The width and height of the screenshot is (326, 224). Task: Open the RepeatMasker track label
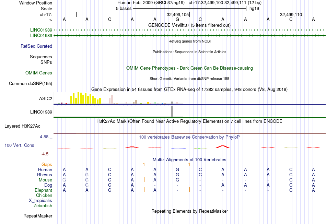click(x=38, y=216)
